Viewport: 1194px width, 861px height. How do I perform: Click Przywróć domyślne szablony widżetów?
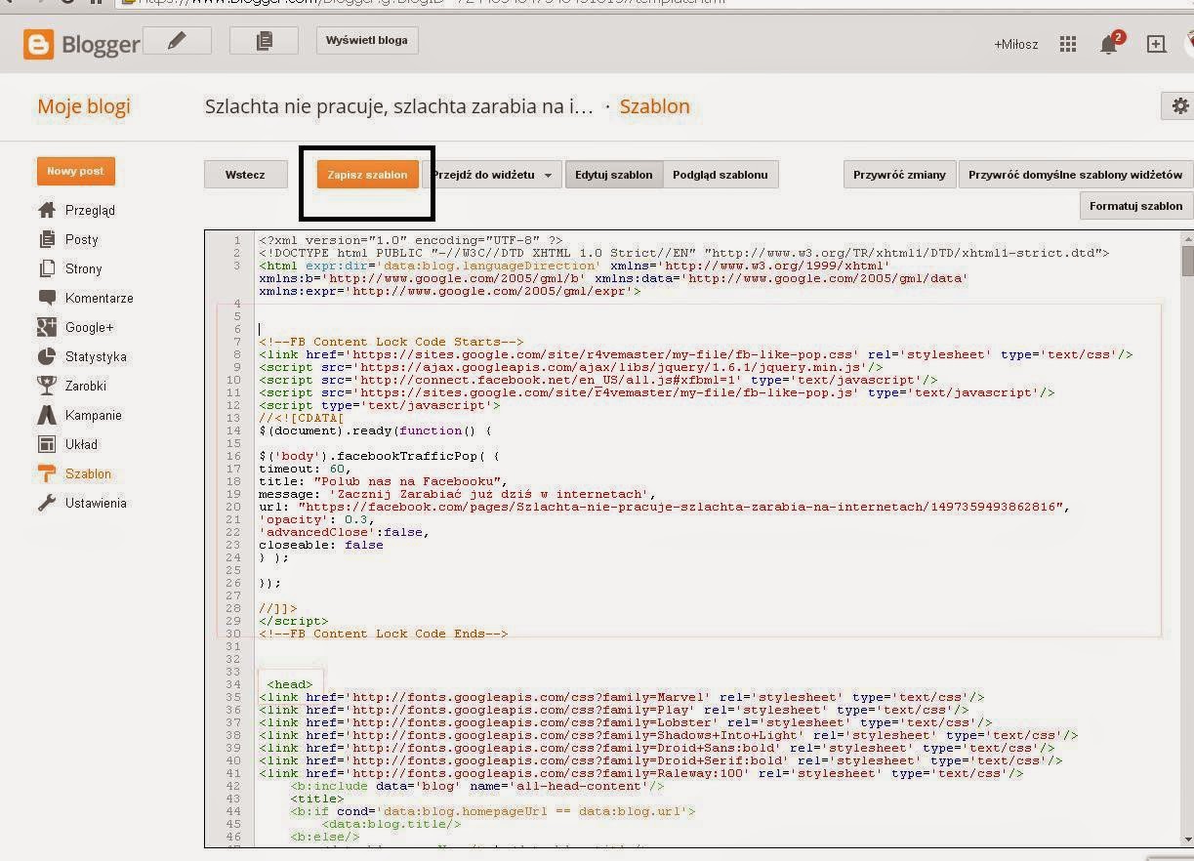[x=1075, y=175]
